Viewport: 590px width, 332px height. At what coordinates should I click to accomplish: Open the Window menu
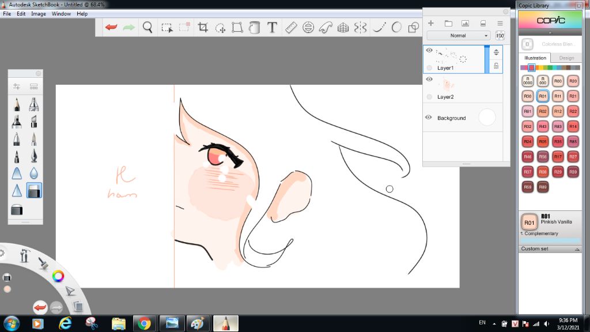[x=61, y=14]
